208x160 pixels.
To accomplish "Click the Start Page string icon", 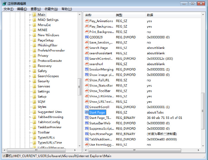I will (x=87, y=112).
